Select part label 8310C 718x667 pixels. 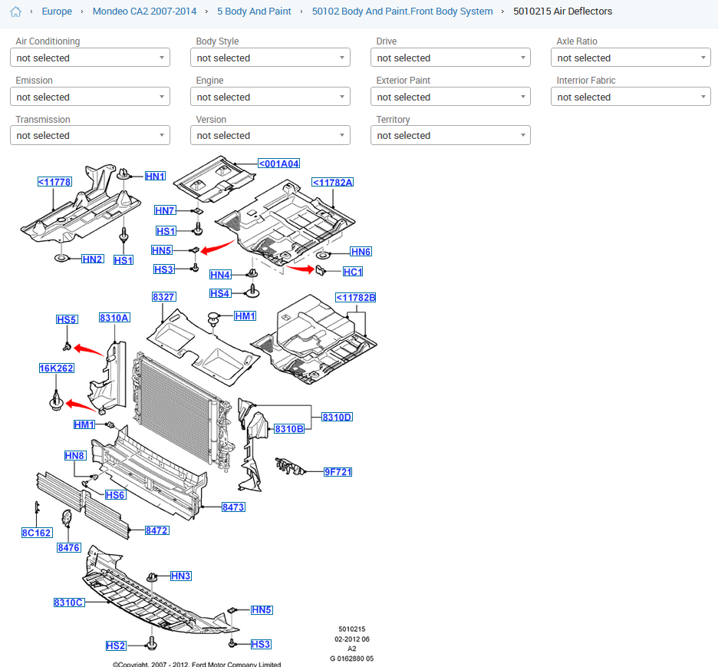tap(68, 603)
